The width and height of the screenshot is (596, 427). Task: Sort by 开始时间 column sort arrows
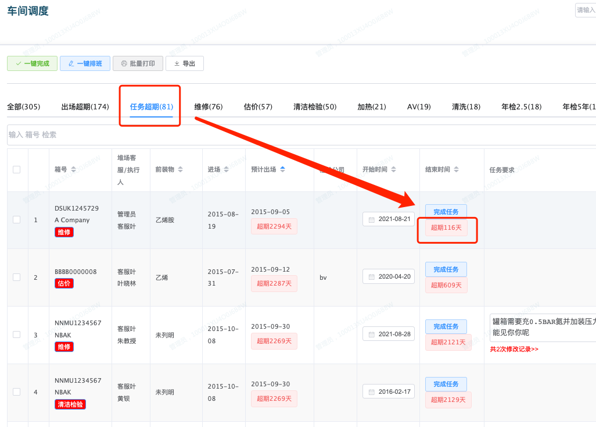(393, 169)
